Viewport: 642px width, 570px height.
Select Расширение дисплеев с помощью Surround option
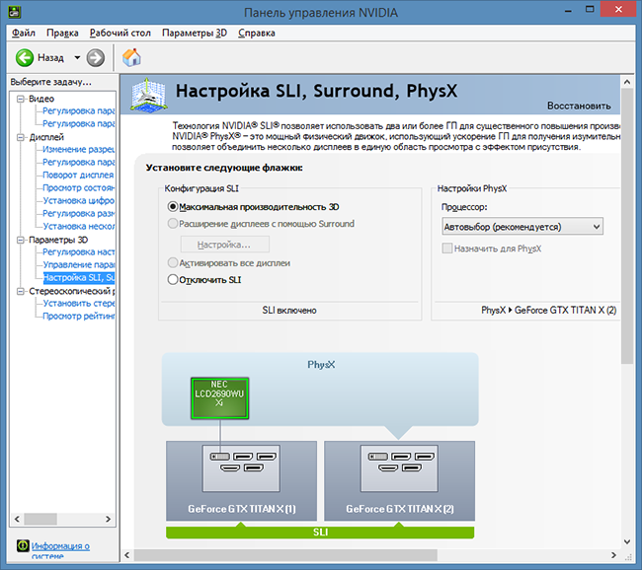pyautogui.click(x=173, y=224)
